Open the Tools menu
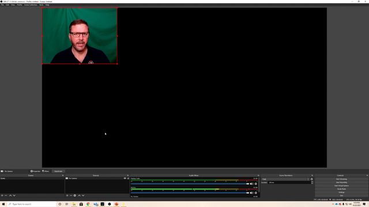This screenshot has height=207, width=369. pyautogui.click(x=41, y=5)
